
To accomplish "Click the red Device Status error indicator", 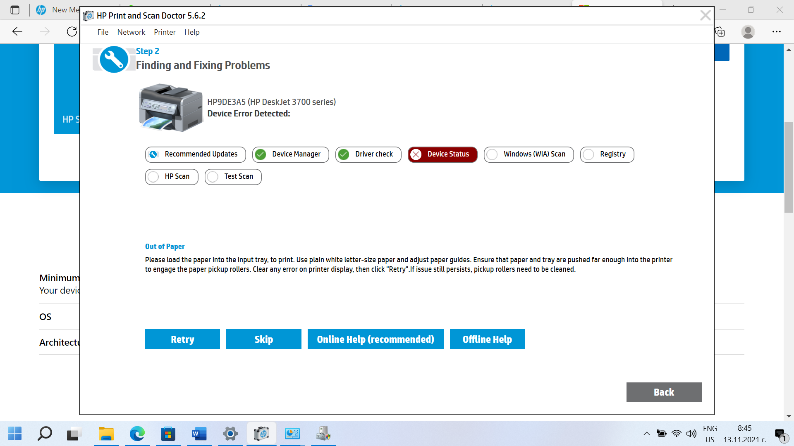I will coord(442,154).
